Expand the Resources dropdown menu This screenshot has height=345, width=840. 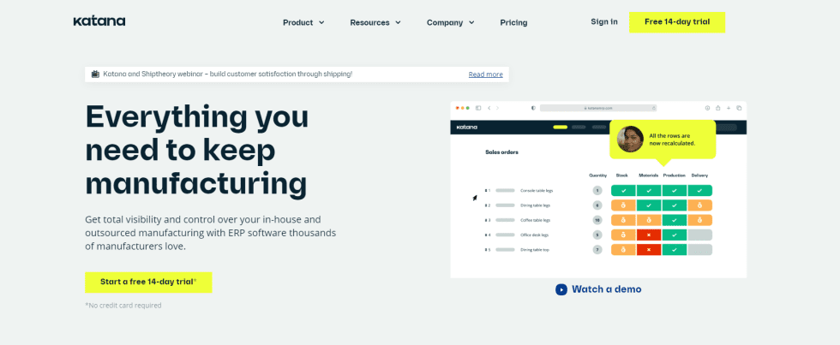pyautogui.click(x=375, y=22)
